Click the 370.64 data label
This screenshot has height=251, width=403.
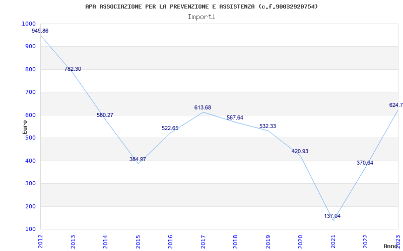(x=365, y=163)
